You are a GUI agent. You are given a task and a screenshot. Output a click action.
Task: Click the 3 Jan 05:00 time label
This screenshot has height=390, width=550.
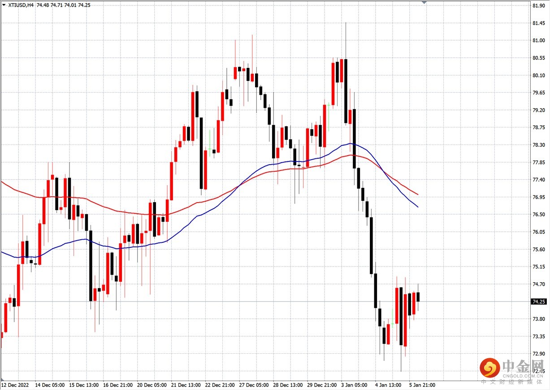(354, 385)
